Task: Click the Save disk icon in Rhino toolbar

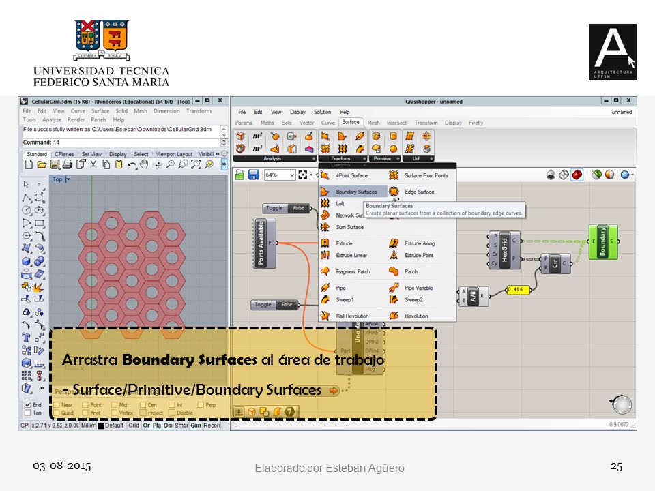Action: 55,164
